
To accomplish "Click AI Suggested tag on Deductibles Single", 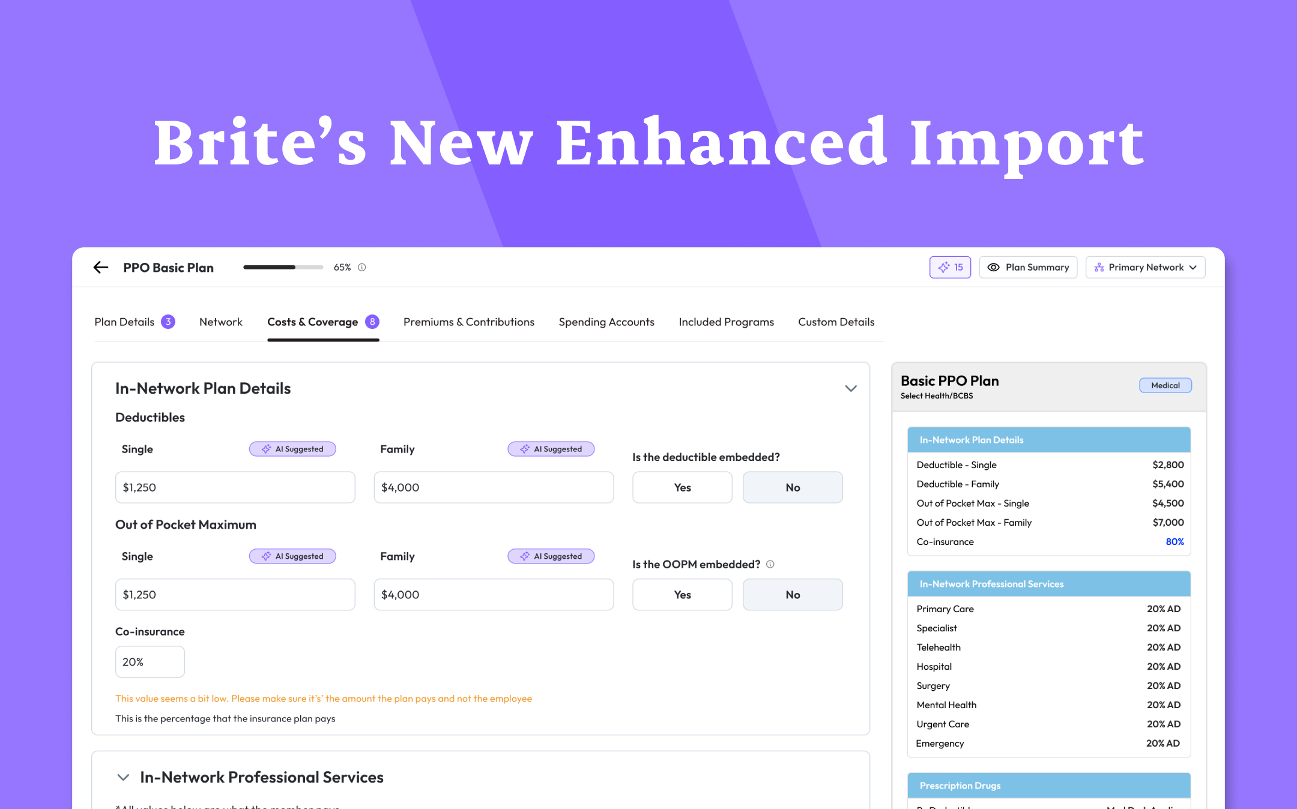I will (x=292, y=449).
